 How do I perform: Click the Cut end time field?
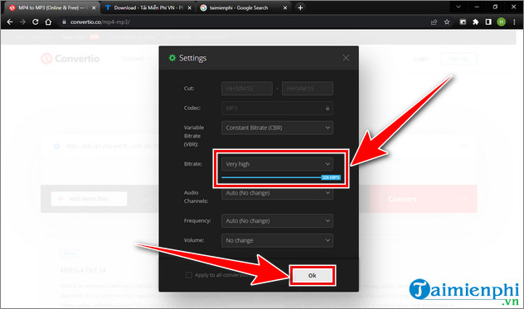[307, 89]
